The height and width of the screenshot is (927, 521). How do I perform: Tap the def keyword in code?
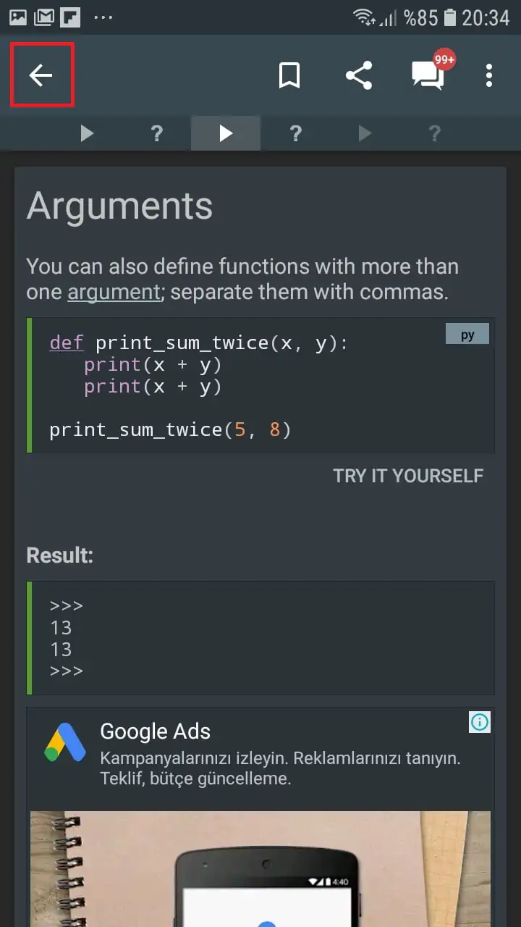pos(66,343)
